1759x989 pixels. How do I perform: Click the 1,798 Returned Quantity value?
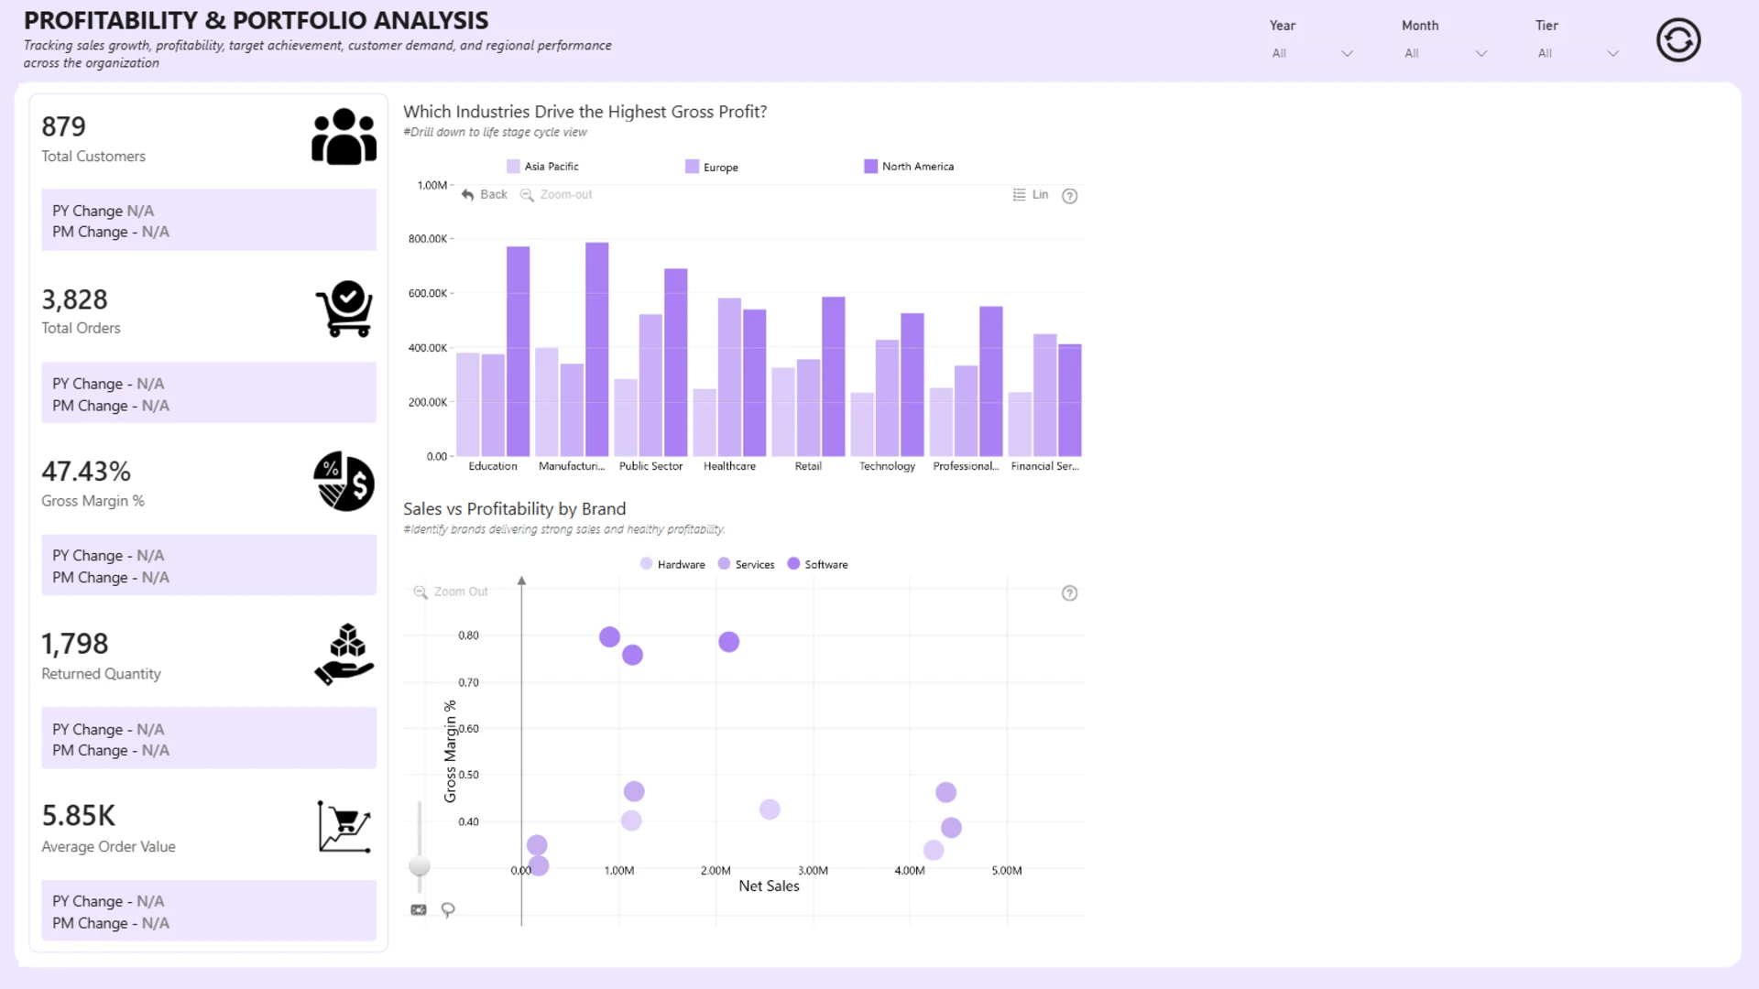click(x=74, y=644)
